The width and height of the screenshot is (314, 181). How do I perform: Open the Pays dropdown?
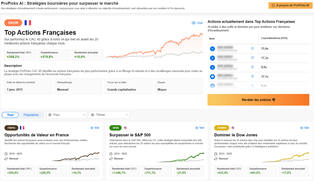[67, 115]
